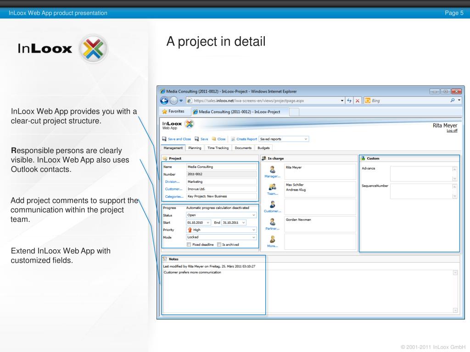Screen dimensions: 470x352
Task: Click the Andreas Klug team entry
Action: tap(296, 190)
